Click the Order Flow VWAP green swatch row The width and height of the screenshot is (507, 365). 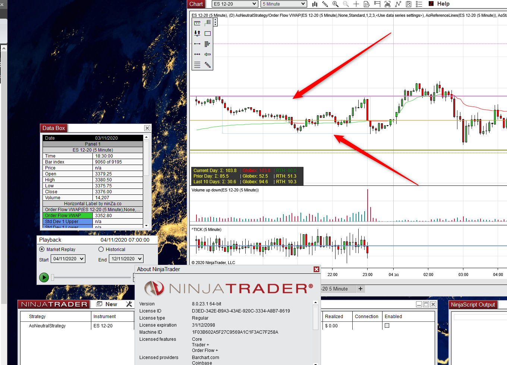tap(93, 216)
